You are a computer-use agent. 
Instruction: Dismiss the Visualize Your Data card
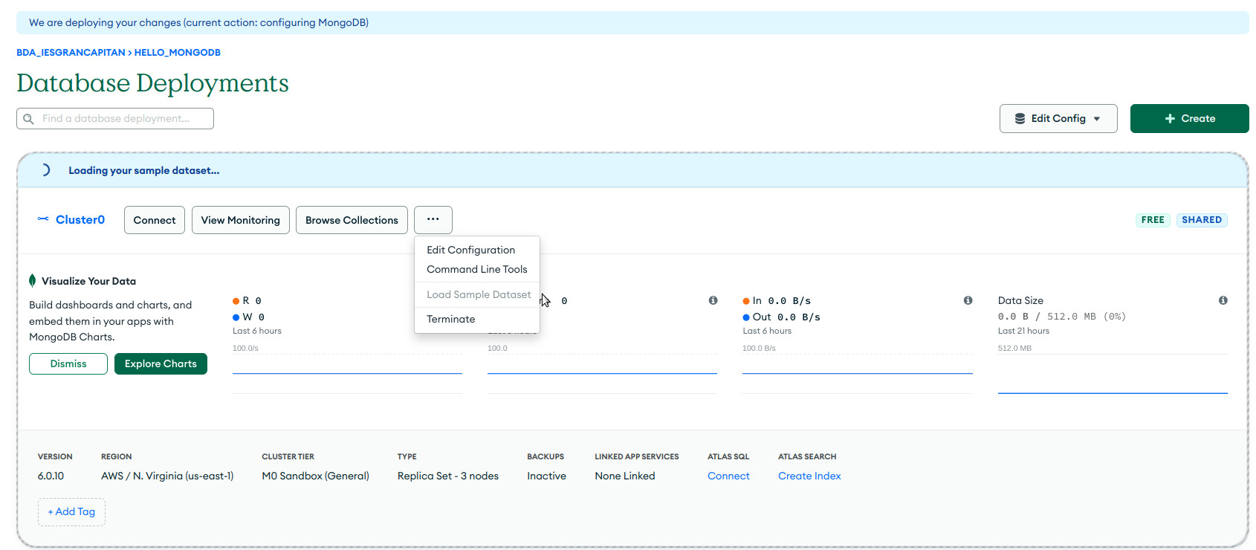click(x=68, y=363)
